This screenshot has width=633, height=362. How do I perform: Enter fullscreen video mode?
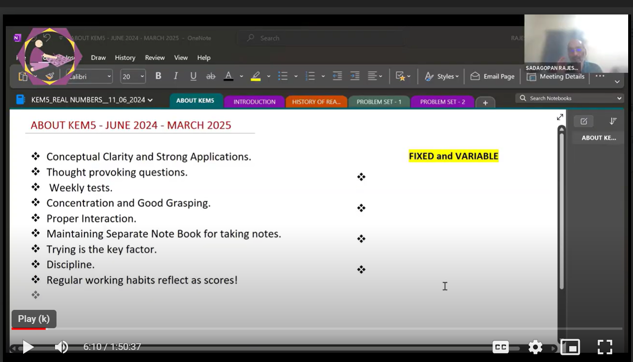(x=605, y=347)
